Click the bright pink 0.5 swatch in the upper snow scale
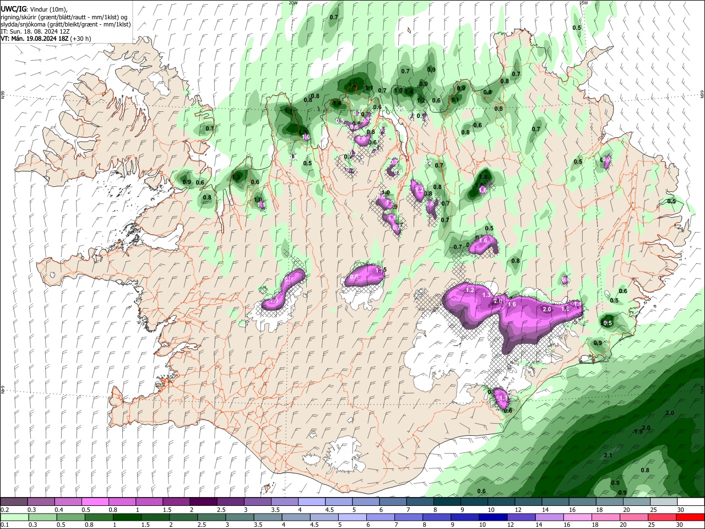 point(95,501)
